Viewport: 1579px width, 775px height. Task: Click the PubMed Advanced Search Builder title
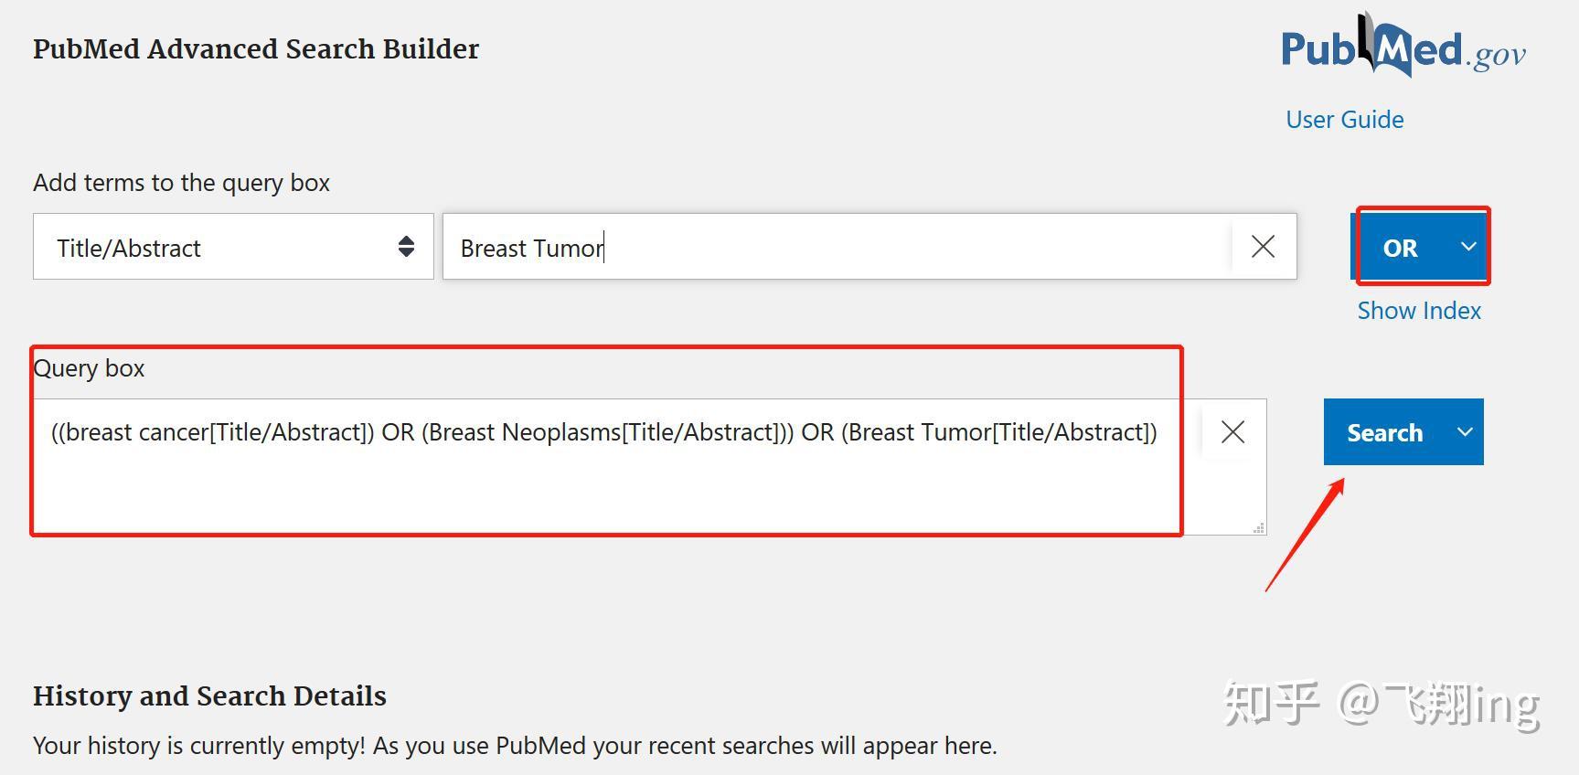point(256,49)
